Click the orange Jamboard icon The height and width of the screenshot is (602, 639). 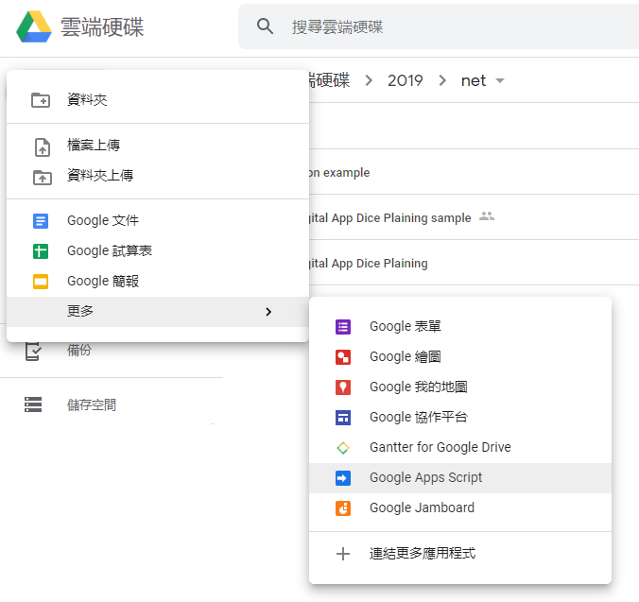point(343,508)
